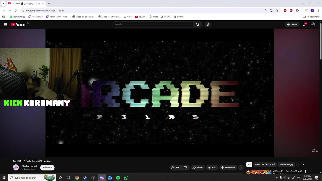Show more filter chips with right chevron
Viewport: 322px width, 181px height.
(303, 165)
